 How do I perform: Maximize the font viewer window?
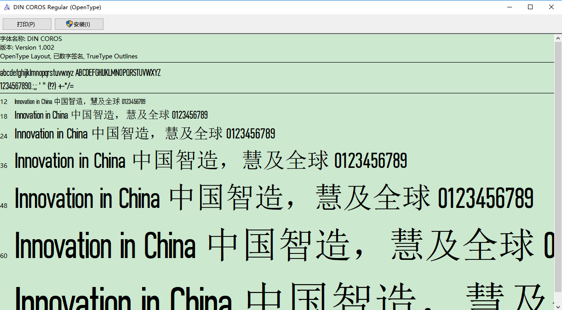coord(530,7)
